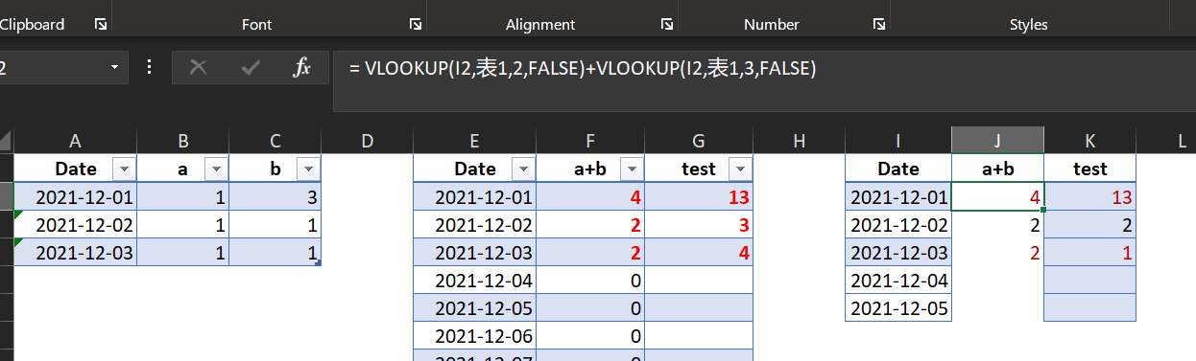Viewport: 1196px width, 361px height.
Task: Select cell A with date 2021-12-01
Action: click(x=76, y=197)
